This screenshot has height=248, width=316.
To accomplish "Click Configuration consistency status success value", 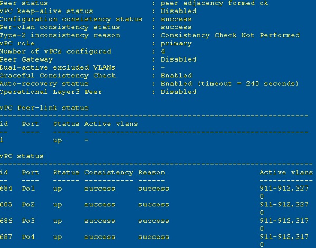I will [x=176, y=19].
